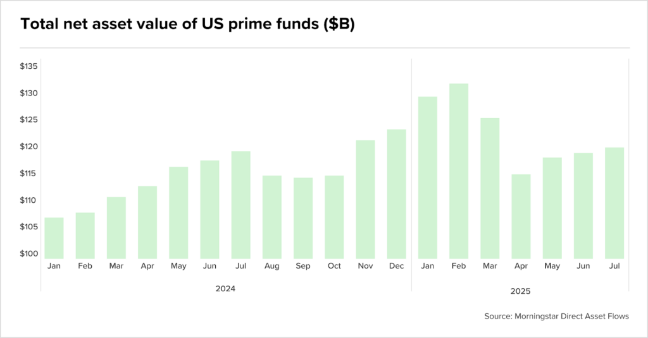Image resolution: width=648 pixels, height=338 pixels.
Task: Select the June 2025 bar
Action: [x=583, y=206]
